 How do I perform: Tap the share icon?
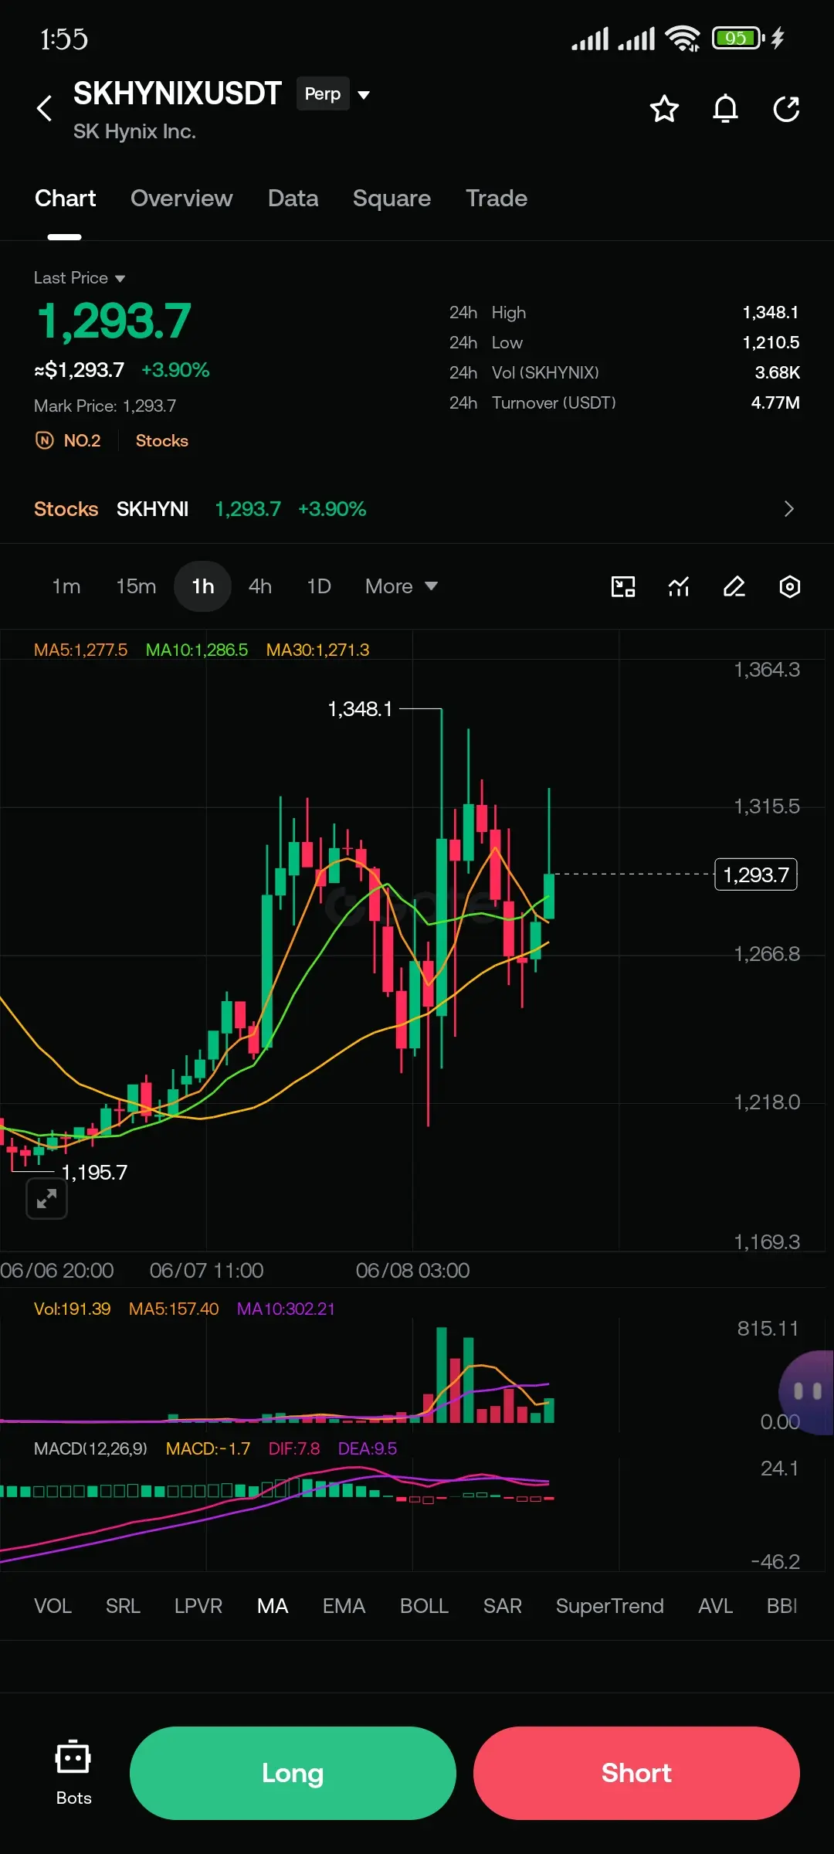click(786, 109)
